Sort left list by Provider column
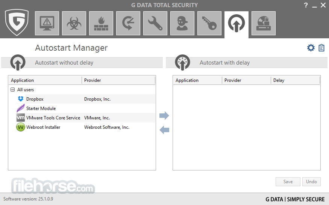 [x=118, y=80]
